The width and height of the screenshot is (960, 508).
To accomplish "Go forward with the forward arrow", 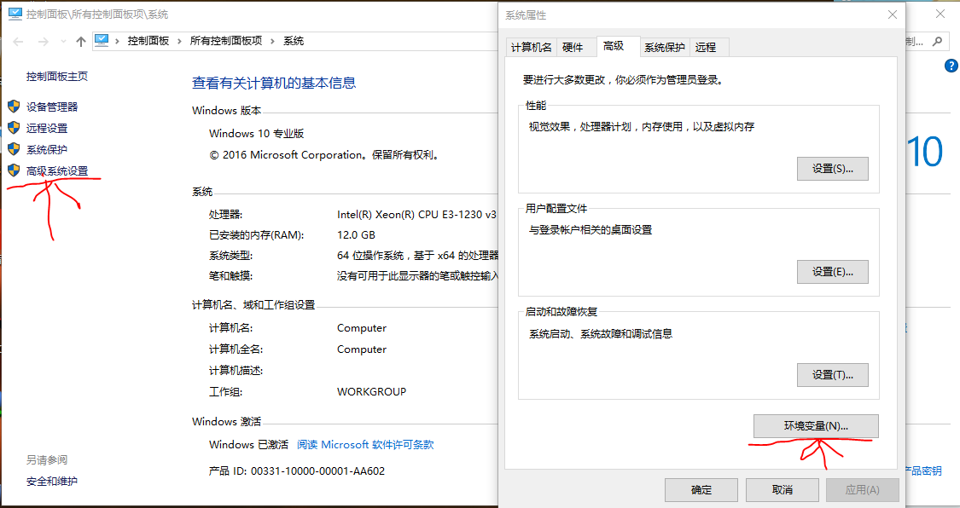I will pyautogui.click(x=43, y=42).
